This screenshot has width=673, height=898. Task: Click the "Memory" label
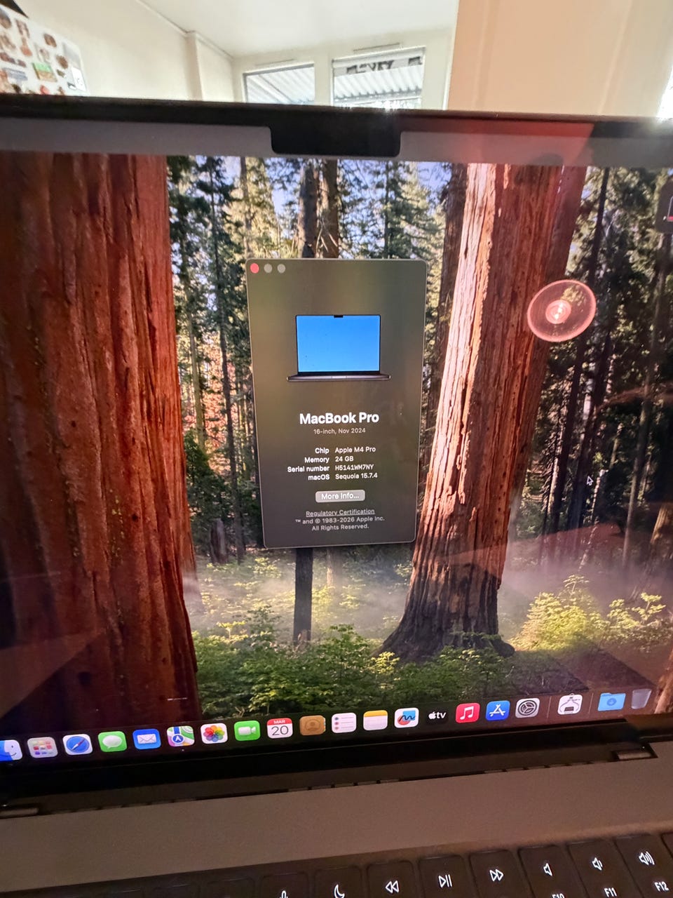(316, 460)
